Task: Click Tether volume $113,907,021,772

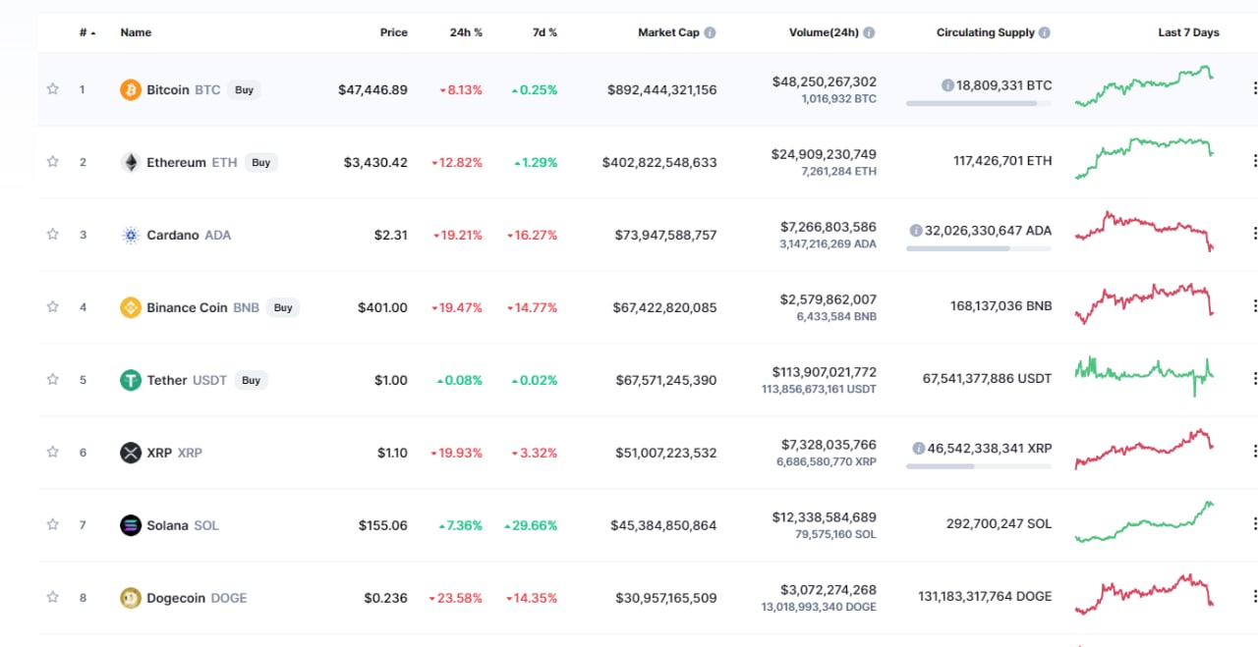Action: [x=825, y=372]
